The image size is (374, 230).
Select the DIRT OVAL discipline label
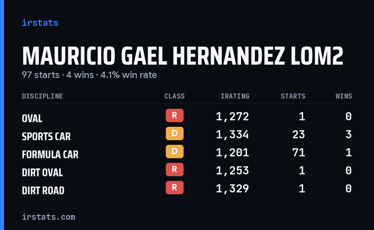(42, 172)
